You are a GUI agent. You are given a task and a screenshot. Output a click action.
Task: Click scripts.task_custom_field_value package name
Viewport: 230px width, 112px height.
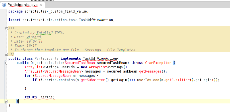pyautogui.click(x=56, y=11)
